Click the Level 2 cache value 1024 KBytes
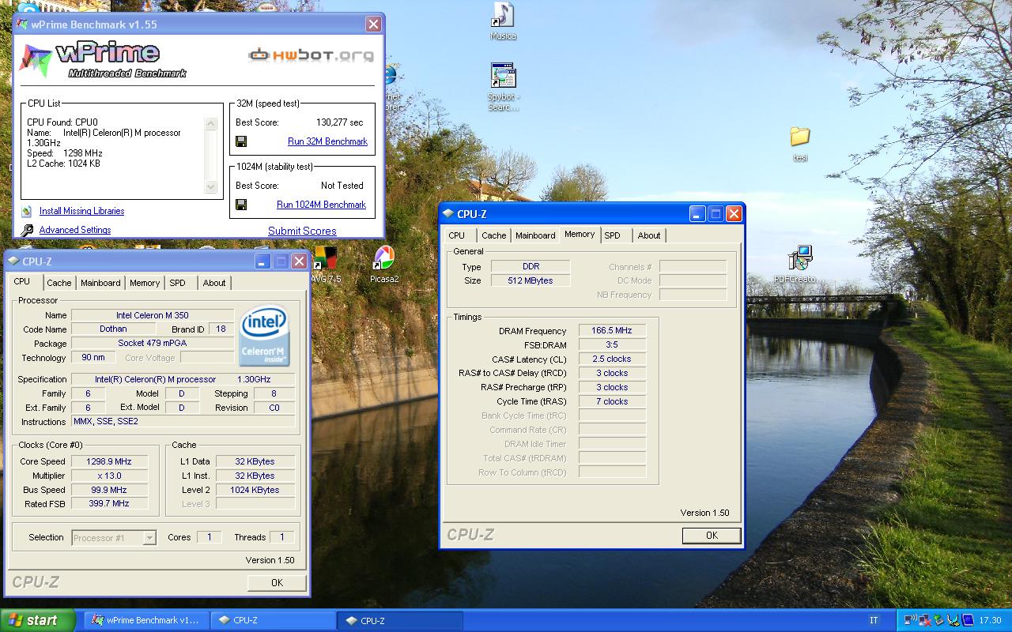Image resolution: width=1012 pixels, height=632 pixels. click(x=255, y=490)
